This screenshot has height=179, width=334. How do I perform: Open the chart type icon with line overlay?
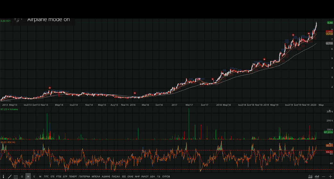[x=310, y=176]
